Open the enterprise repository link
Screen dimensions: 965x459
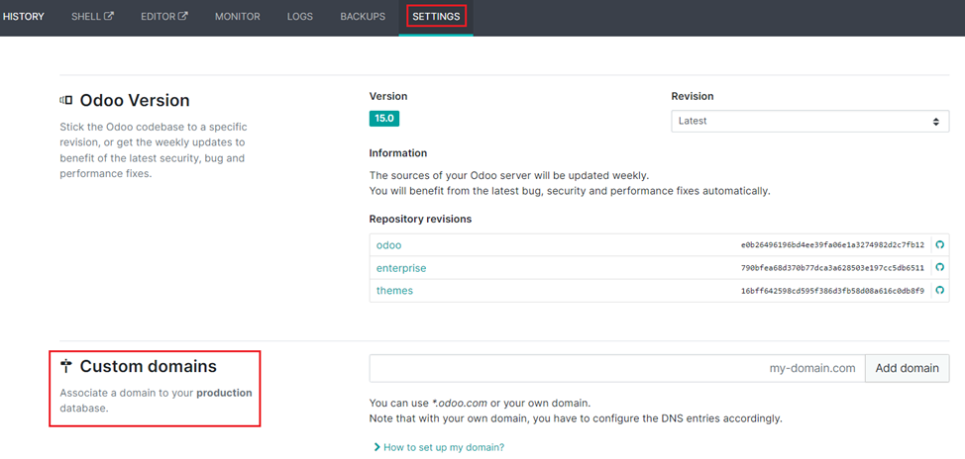click(x=401, y=268)
